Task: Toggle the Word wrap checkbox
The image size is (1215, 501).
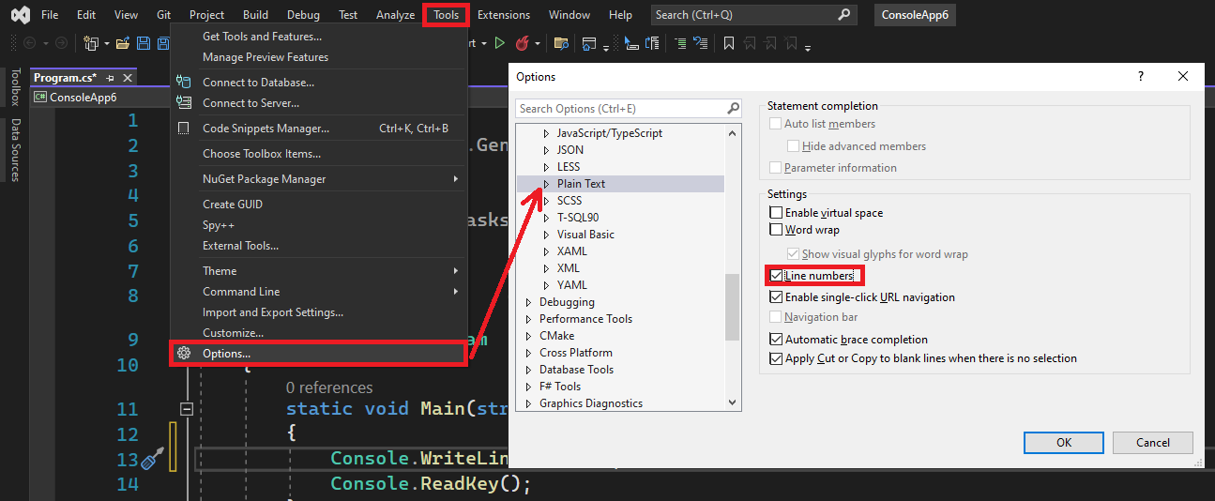Action: pyautogui.click(x=776, y=230)
